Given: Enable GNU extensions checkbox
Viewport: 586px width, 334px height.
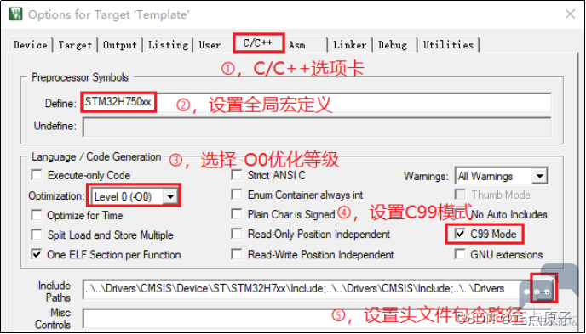Looking at the screenshot, I should coord(461,255).
